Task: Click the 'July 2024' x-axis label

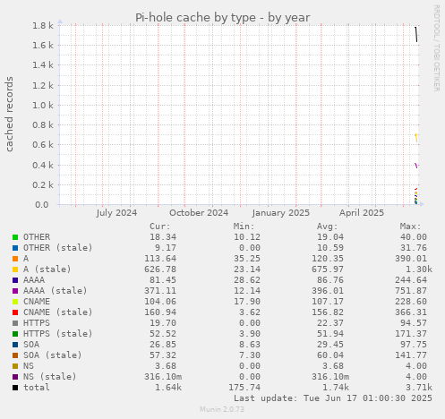Action: coord(116,213)
